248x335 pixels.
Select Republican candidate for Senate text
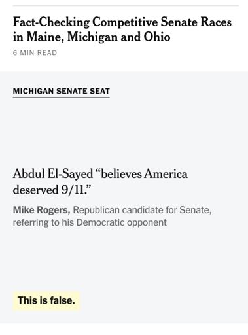142,210
